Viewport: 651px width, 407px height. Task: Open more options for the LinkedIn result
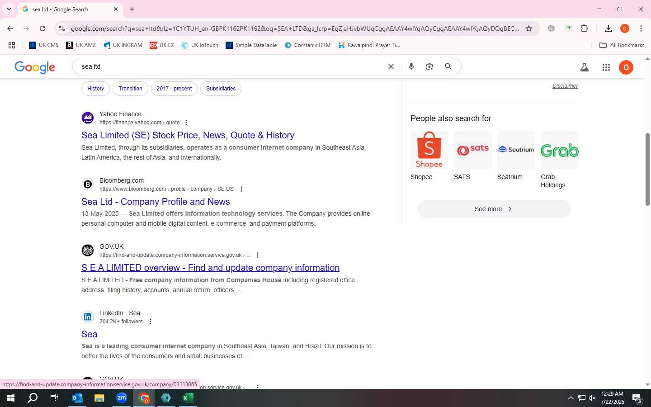click(151, 322)
